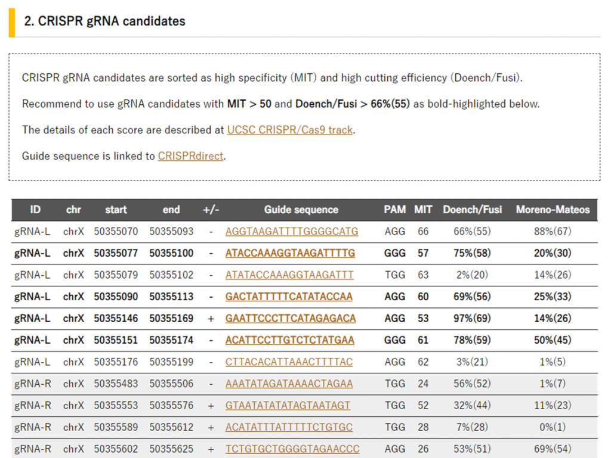Select guide sequence ATATACCAAAGGTAAGATTT
The image size is (611, 458).
click(289, 275)
